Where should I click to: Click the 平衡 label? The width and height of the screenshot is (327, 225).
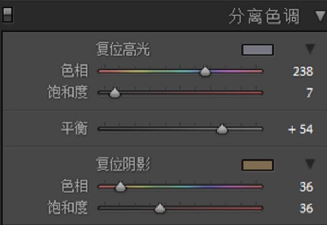pos(74,128)
